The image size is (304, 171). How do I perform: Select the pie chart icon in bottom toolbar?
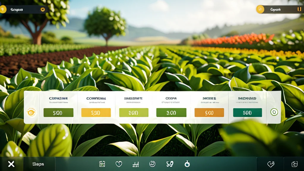click(152, 164)
